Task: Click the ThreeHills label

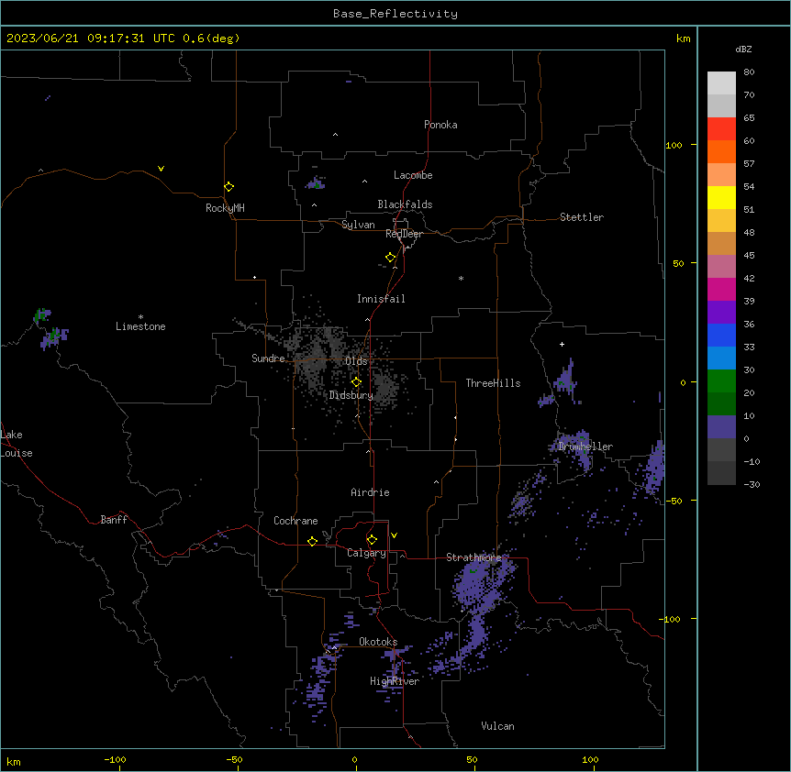Action: pos(493,383)
